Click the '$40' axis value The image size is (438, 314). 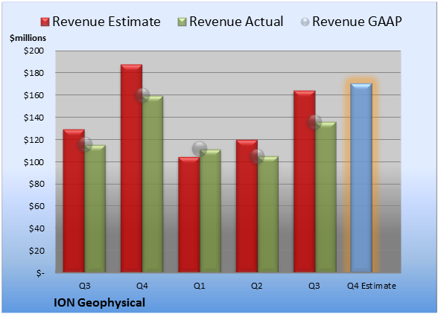36,228
